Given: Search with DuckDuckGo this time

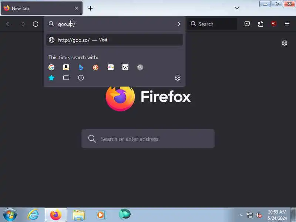Looking at the screenshot, I should click(x=95, y=67).
